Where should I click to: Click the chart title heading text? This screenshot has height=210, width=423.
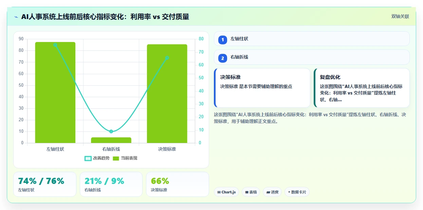coord(105,17)
